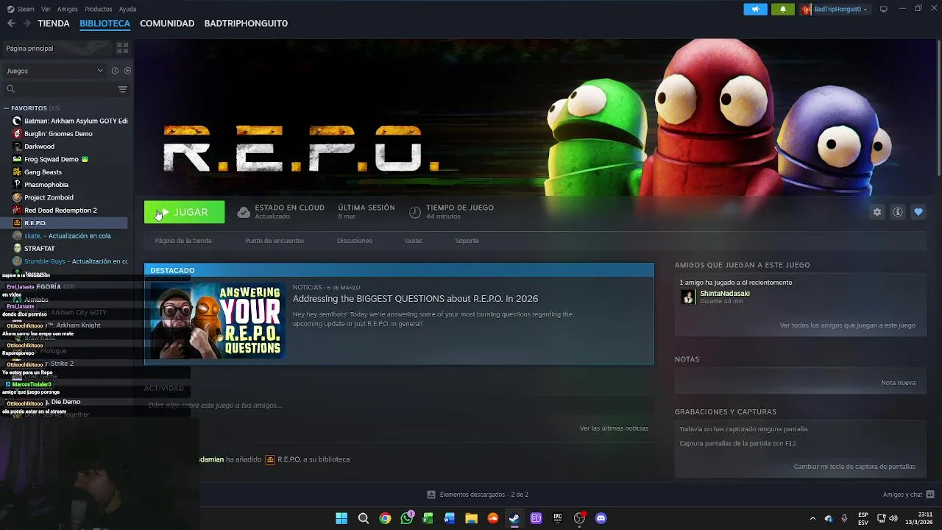
Task: Switch to the TIENDA section
Action: (54, 24)
